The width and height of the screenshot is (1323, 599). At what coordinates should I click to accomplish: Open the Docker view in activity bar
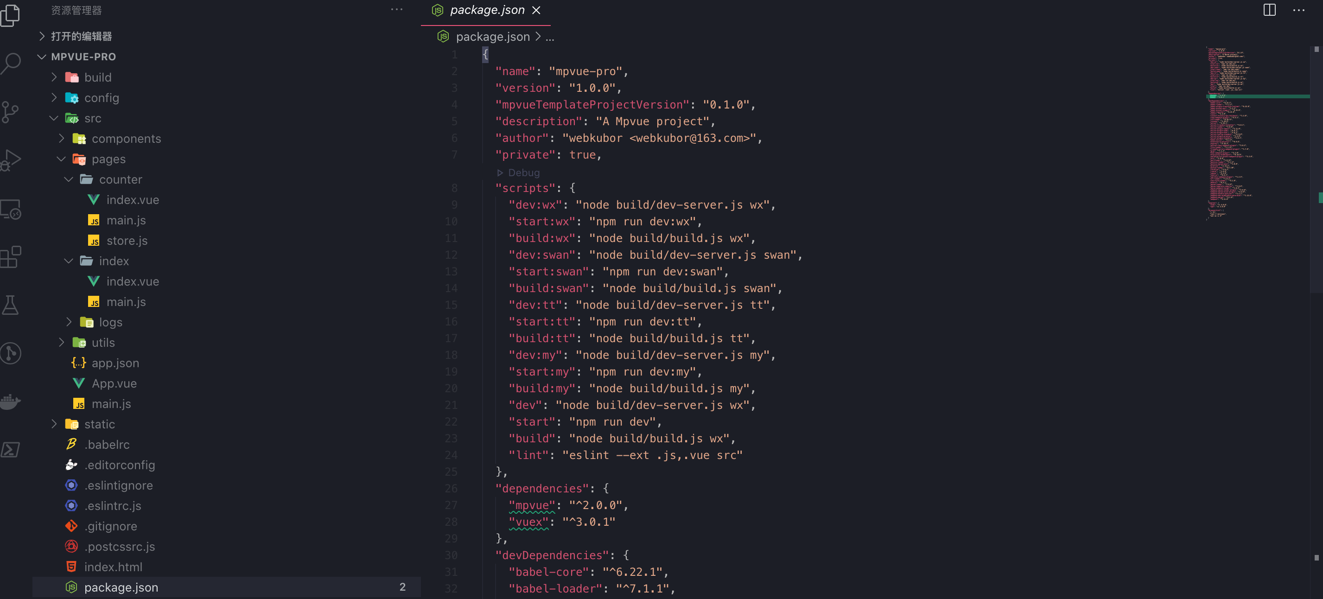click(x=11, y=401)
